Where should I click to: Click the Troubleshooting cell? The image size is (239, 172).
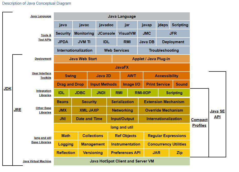(x=164, y=50)
